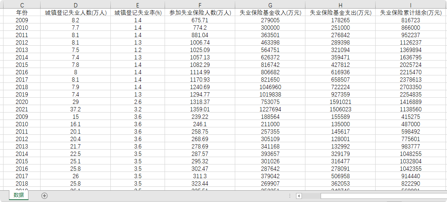Select the cell containing 37.2
447x202 pixels.
(76, 109)
